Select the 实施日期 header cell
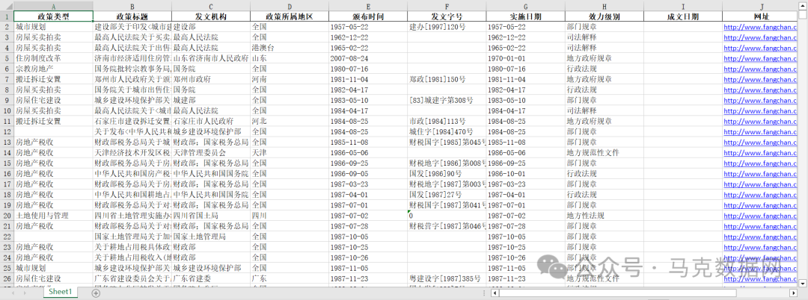 526,16
